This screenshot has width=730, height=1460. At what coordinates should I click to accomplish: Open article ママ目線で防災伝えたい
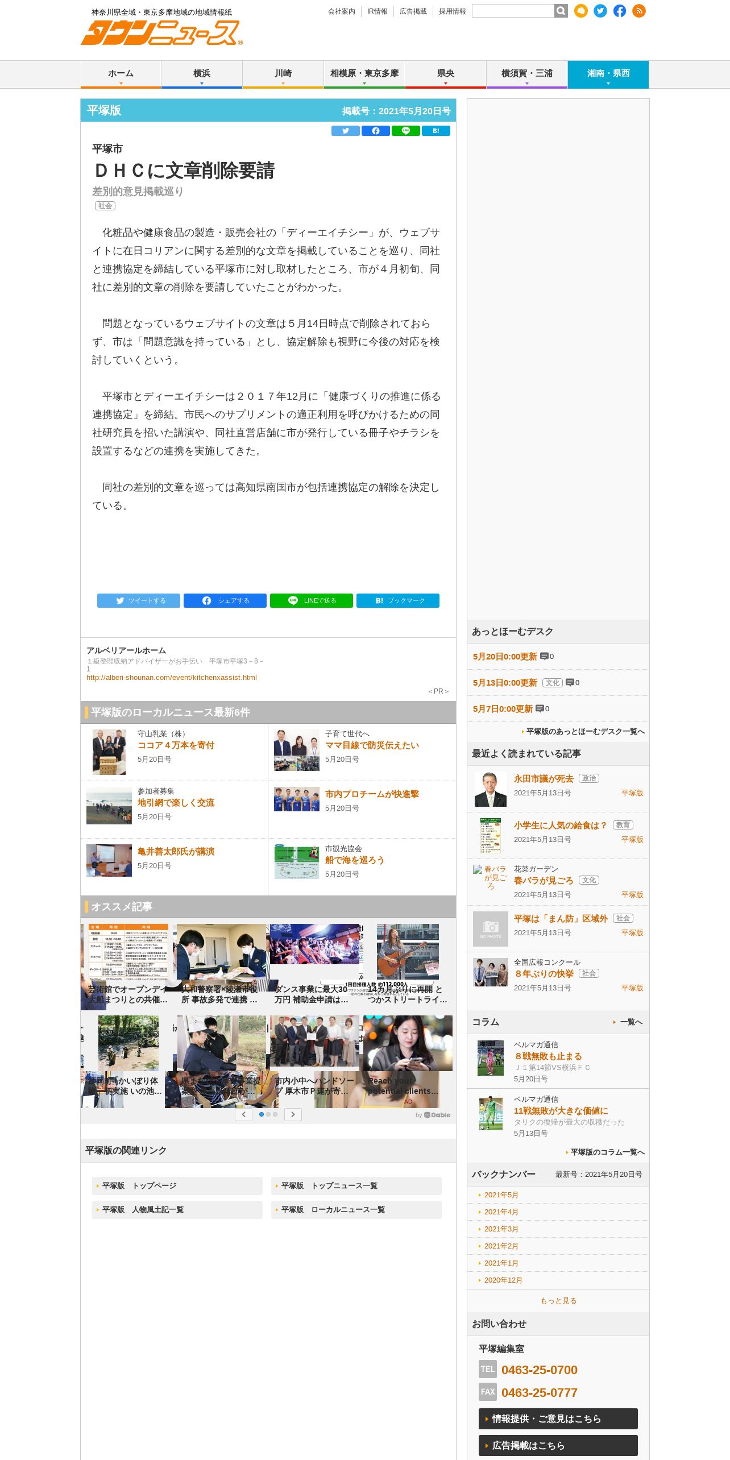point(372,745)
